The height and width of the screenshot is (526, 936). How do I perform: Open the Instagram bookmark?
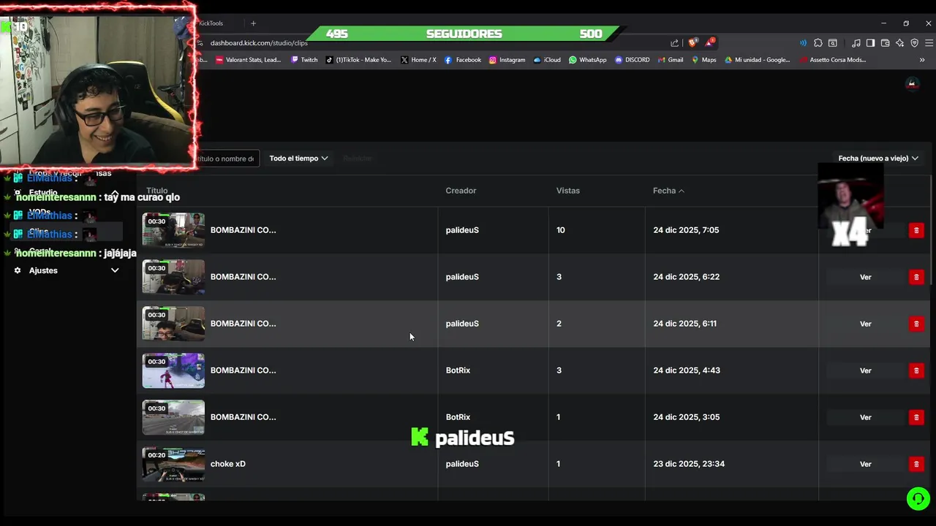pyautogui.click(x=507, y=60)
